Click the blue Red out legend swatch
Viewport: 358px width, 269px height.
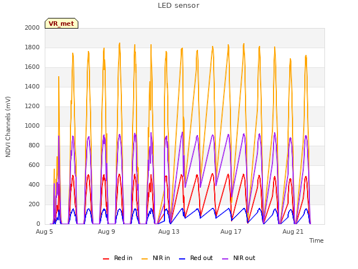[182, 259]
